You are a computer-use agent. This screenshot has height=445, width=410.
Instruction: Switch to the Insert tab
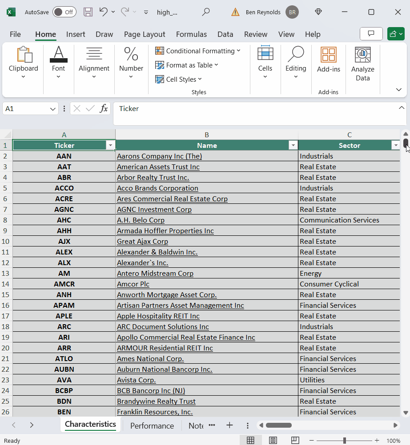point(76,34)
